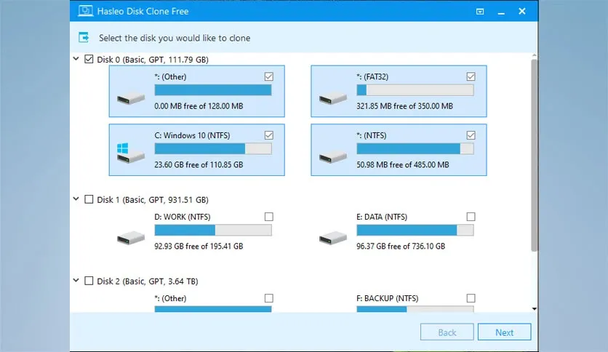Select the drive icon of *: (FAT32) partition
The image size is (608, 352).
(x=333, y=98)
